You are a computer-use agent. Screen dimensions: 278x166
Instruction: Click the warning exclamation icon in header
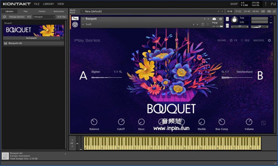265,4
